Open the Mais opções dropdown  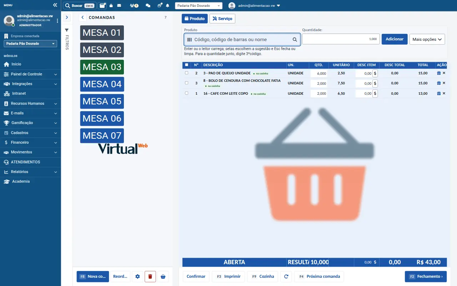pyautogui.click(x=427, y=39)
